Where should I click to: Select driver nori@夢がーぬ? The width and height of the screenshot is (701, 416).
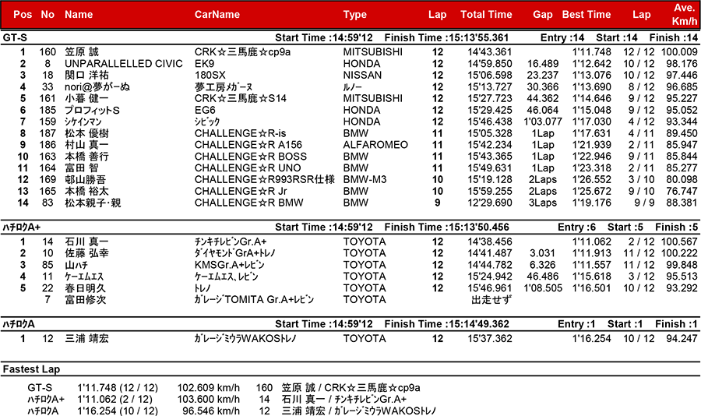coord(97,86)
